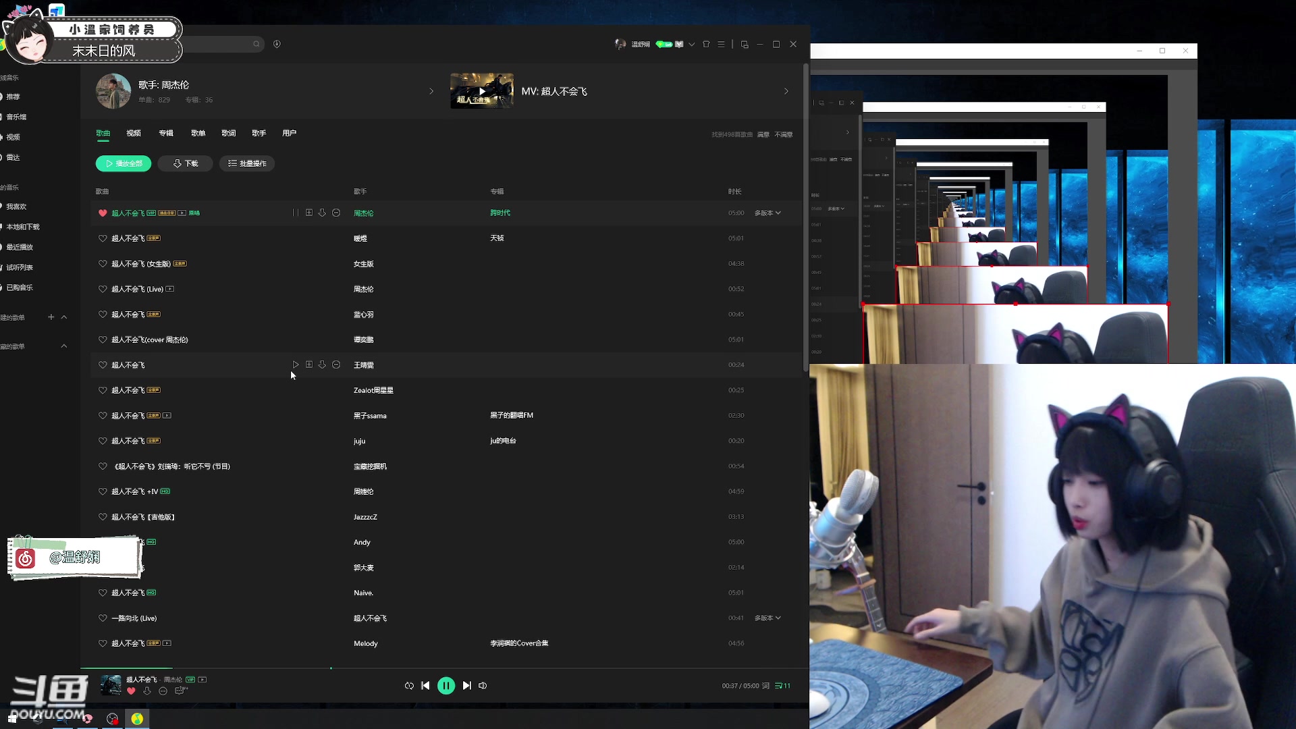Click the 播放全部 play all button
Image resolution: width=1296 pixels, height=729 pixels.
124,163
